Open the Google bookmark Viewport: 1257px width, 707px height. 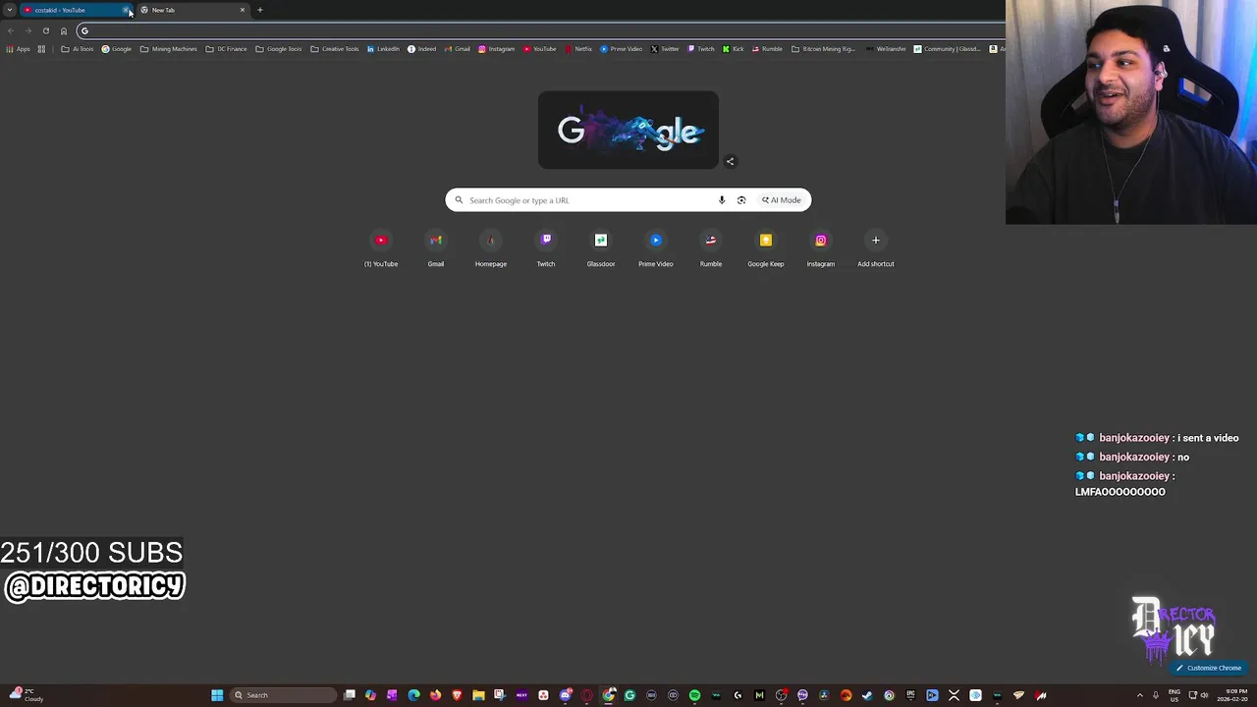(x=117, y=49)
